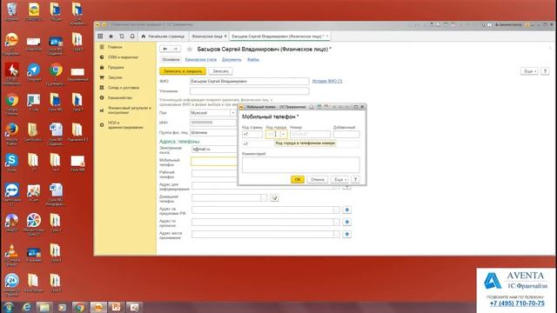
Task: Click the Электронная почта field
Action: [x=214, y=150]
